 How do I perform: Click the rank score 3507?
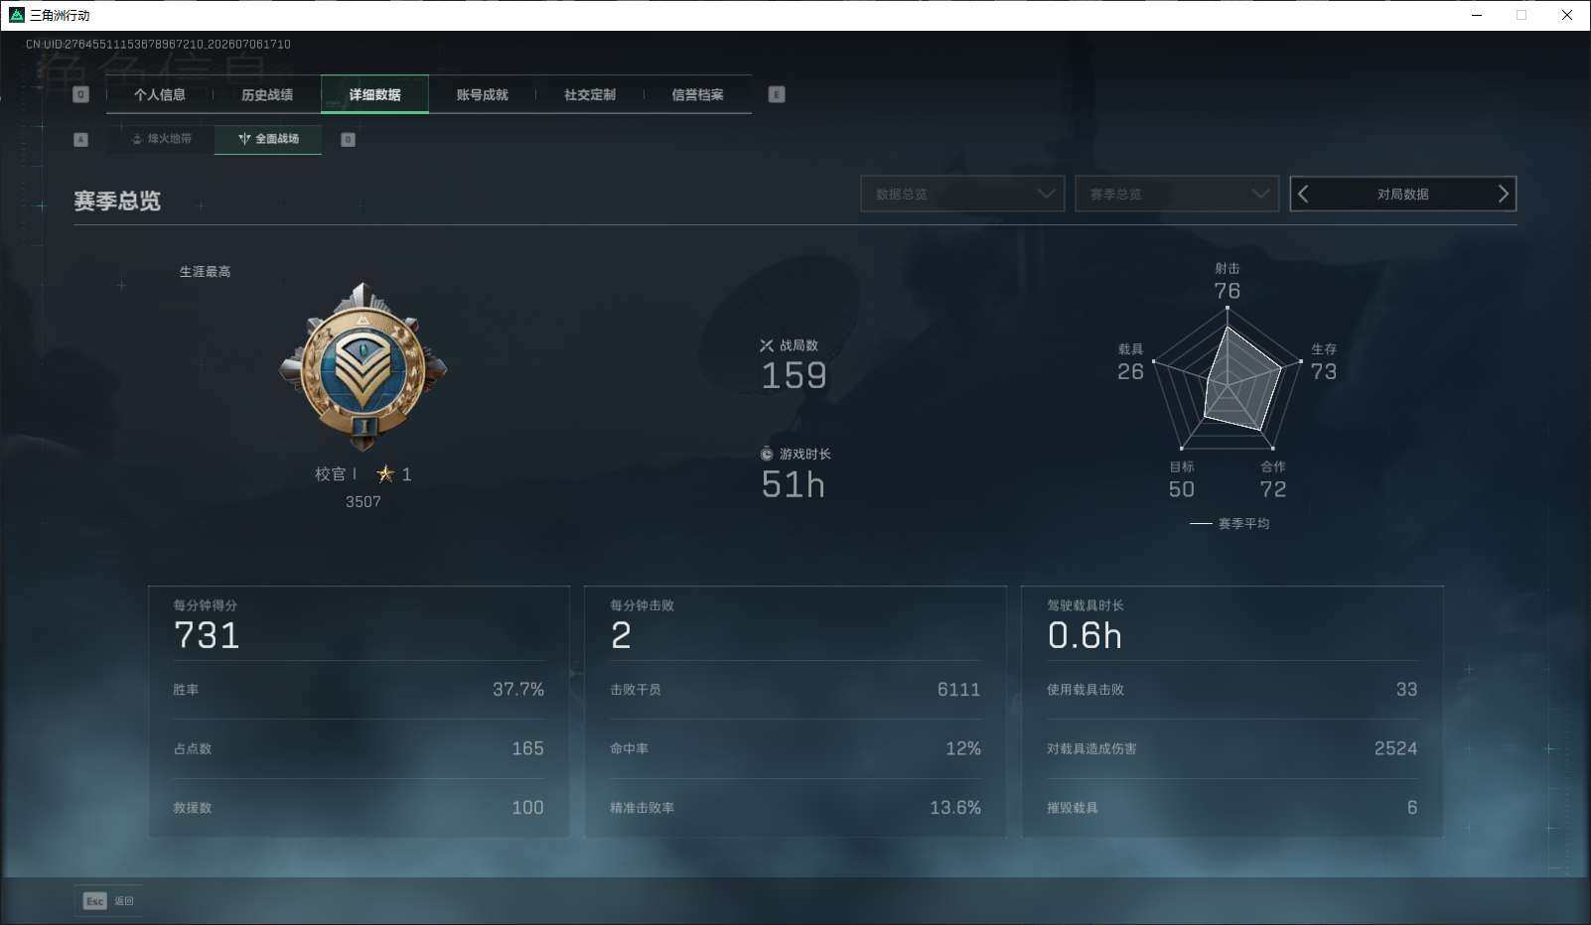(363, 501)
